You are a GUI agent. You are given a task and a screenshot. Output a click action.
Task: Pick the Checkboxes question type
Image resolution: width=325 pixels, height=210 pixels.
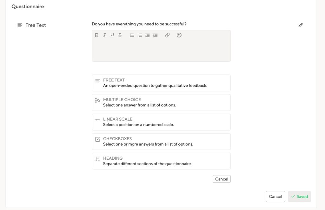coord(161,142)
